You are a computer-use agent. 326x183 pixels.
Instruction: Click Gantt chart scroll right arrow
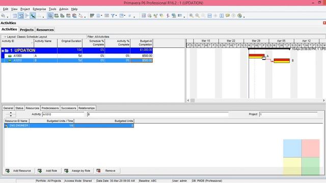pyautogui.click(x=324, y=101)
